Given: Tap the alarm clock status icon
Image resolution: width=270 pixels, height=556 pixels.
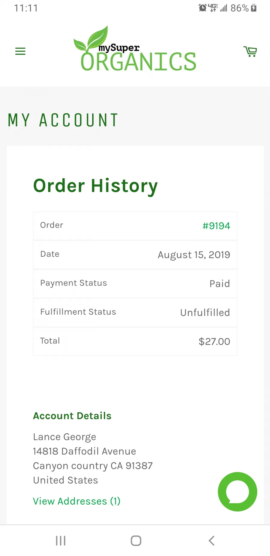Looking at the screenshot, I should coord(202,8).
